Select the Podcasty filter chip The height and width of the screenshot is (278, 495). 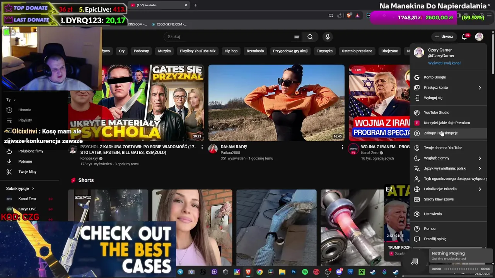141,51
